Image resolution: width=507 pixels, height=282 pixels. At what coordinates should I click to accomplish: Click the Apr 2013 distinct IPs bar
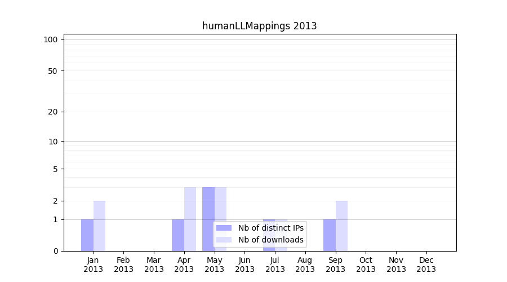(x=178, y=235)
